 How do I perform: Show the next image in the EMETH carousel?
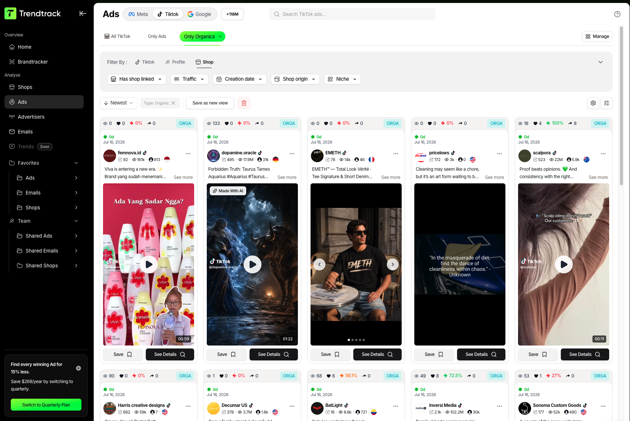(x=393, y=264)
